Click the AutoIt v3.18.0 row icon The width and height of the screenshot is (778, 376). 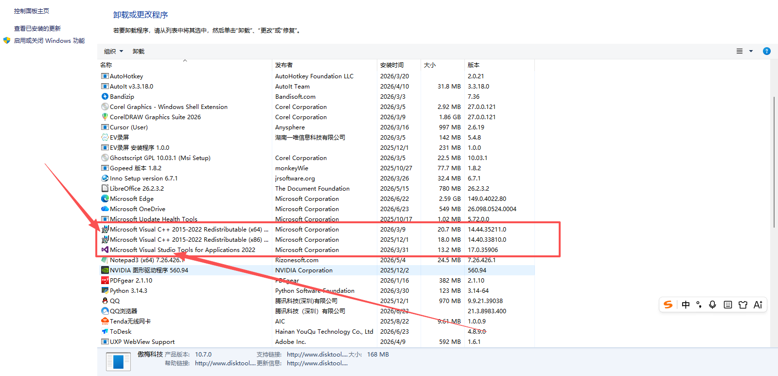point(105,86)
